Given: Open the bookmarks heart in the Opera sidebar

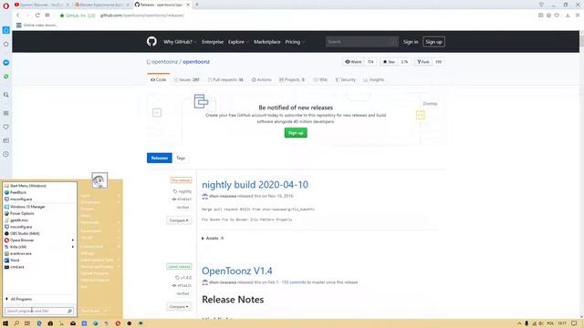Looking at the screenshot, I should click(6, 127).
